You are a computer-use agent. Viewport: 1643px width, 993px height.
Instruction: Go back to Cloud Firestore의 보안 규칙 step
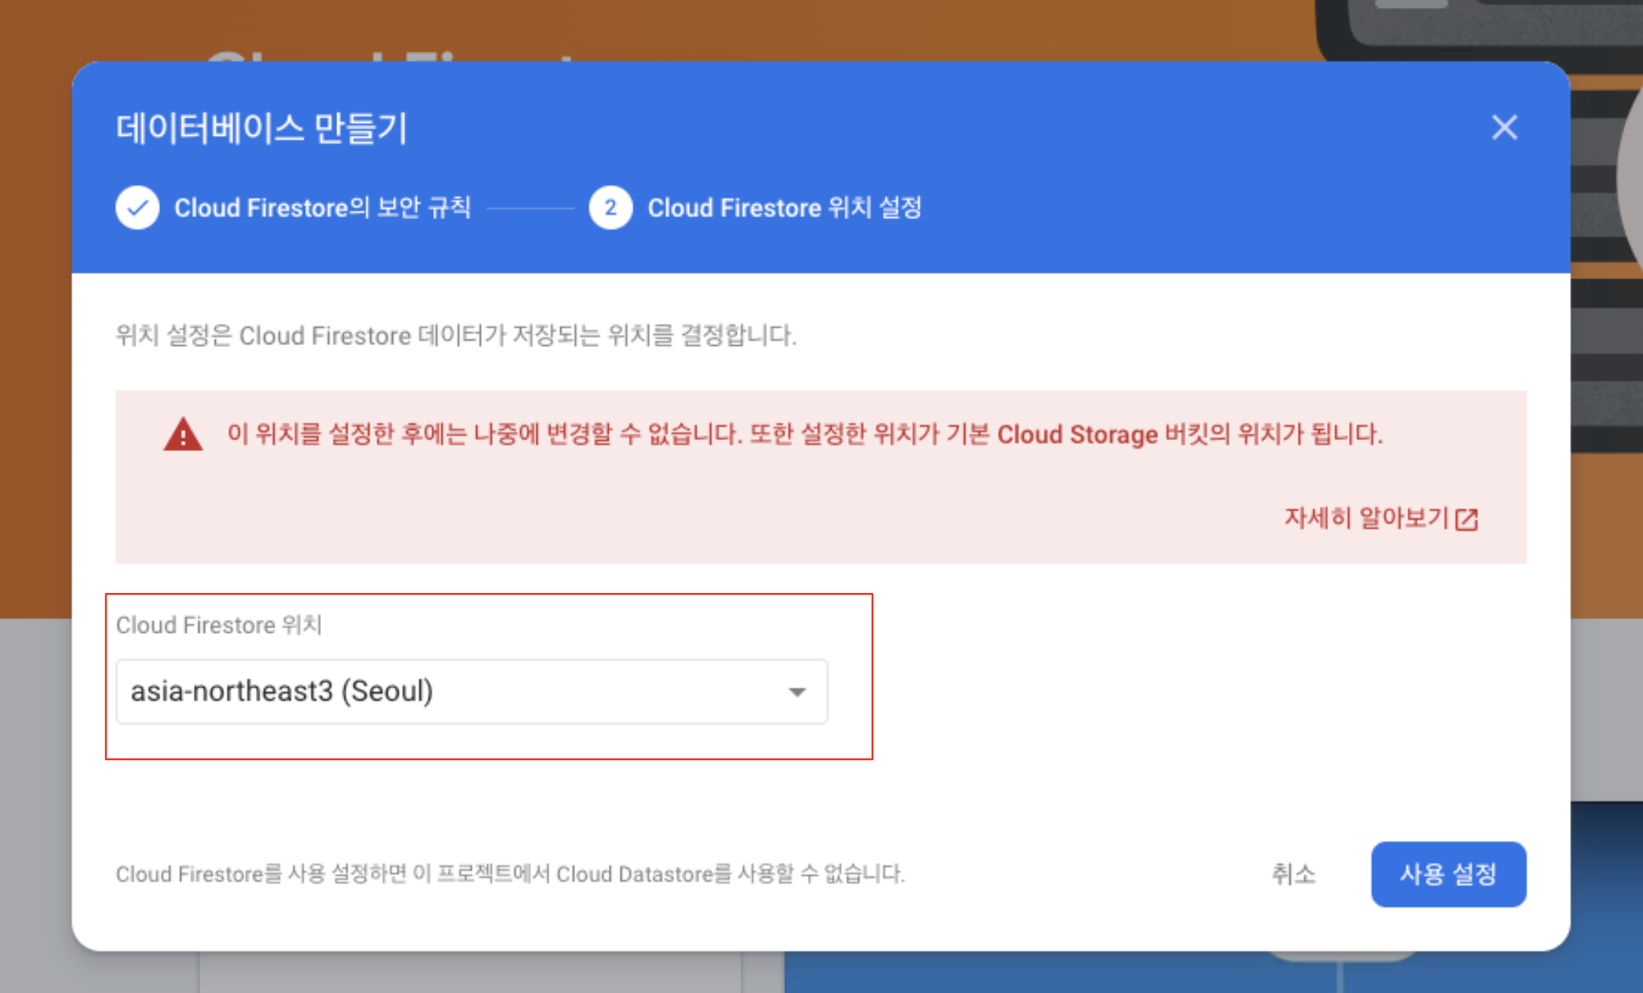click(x=322, y=208)
